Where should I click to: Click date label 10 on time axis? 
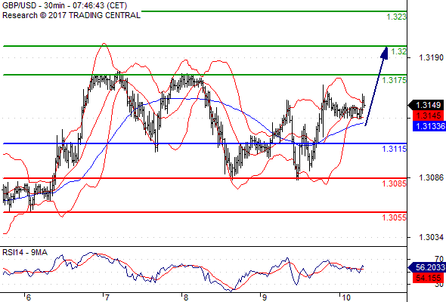[346, 297]
